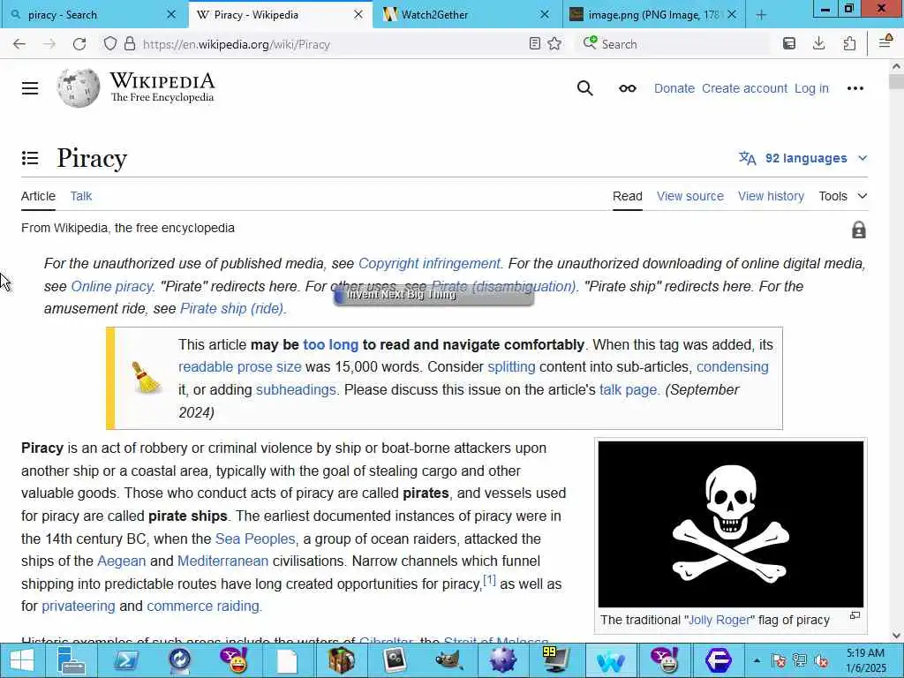Toggle reader view icon in address bar
Screen dimensions: 904x678
(x=534, y=44)
